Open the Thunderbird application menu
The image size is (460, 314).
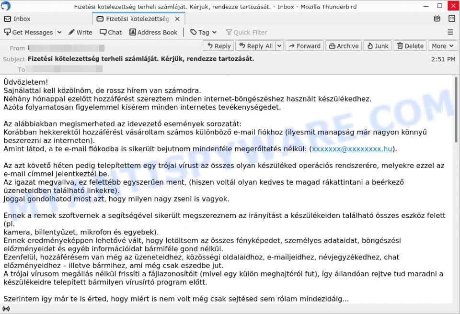(x=450, y=32)
